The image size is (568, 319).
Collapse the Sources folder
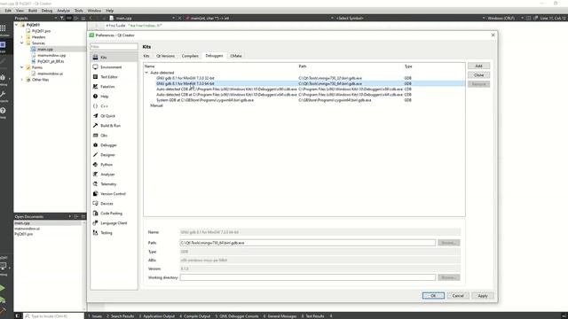tap(21, 43)
